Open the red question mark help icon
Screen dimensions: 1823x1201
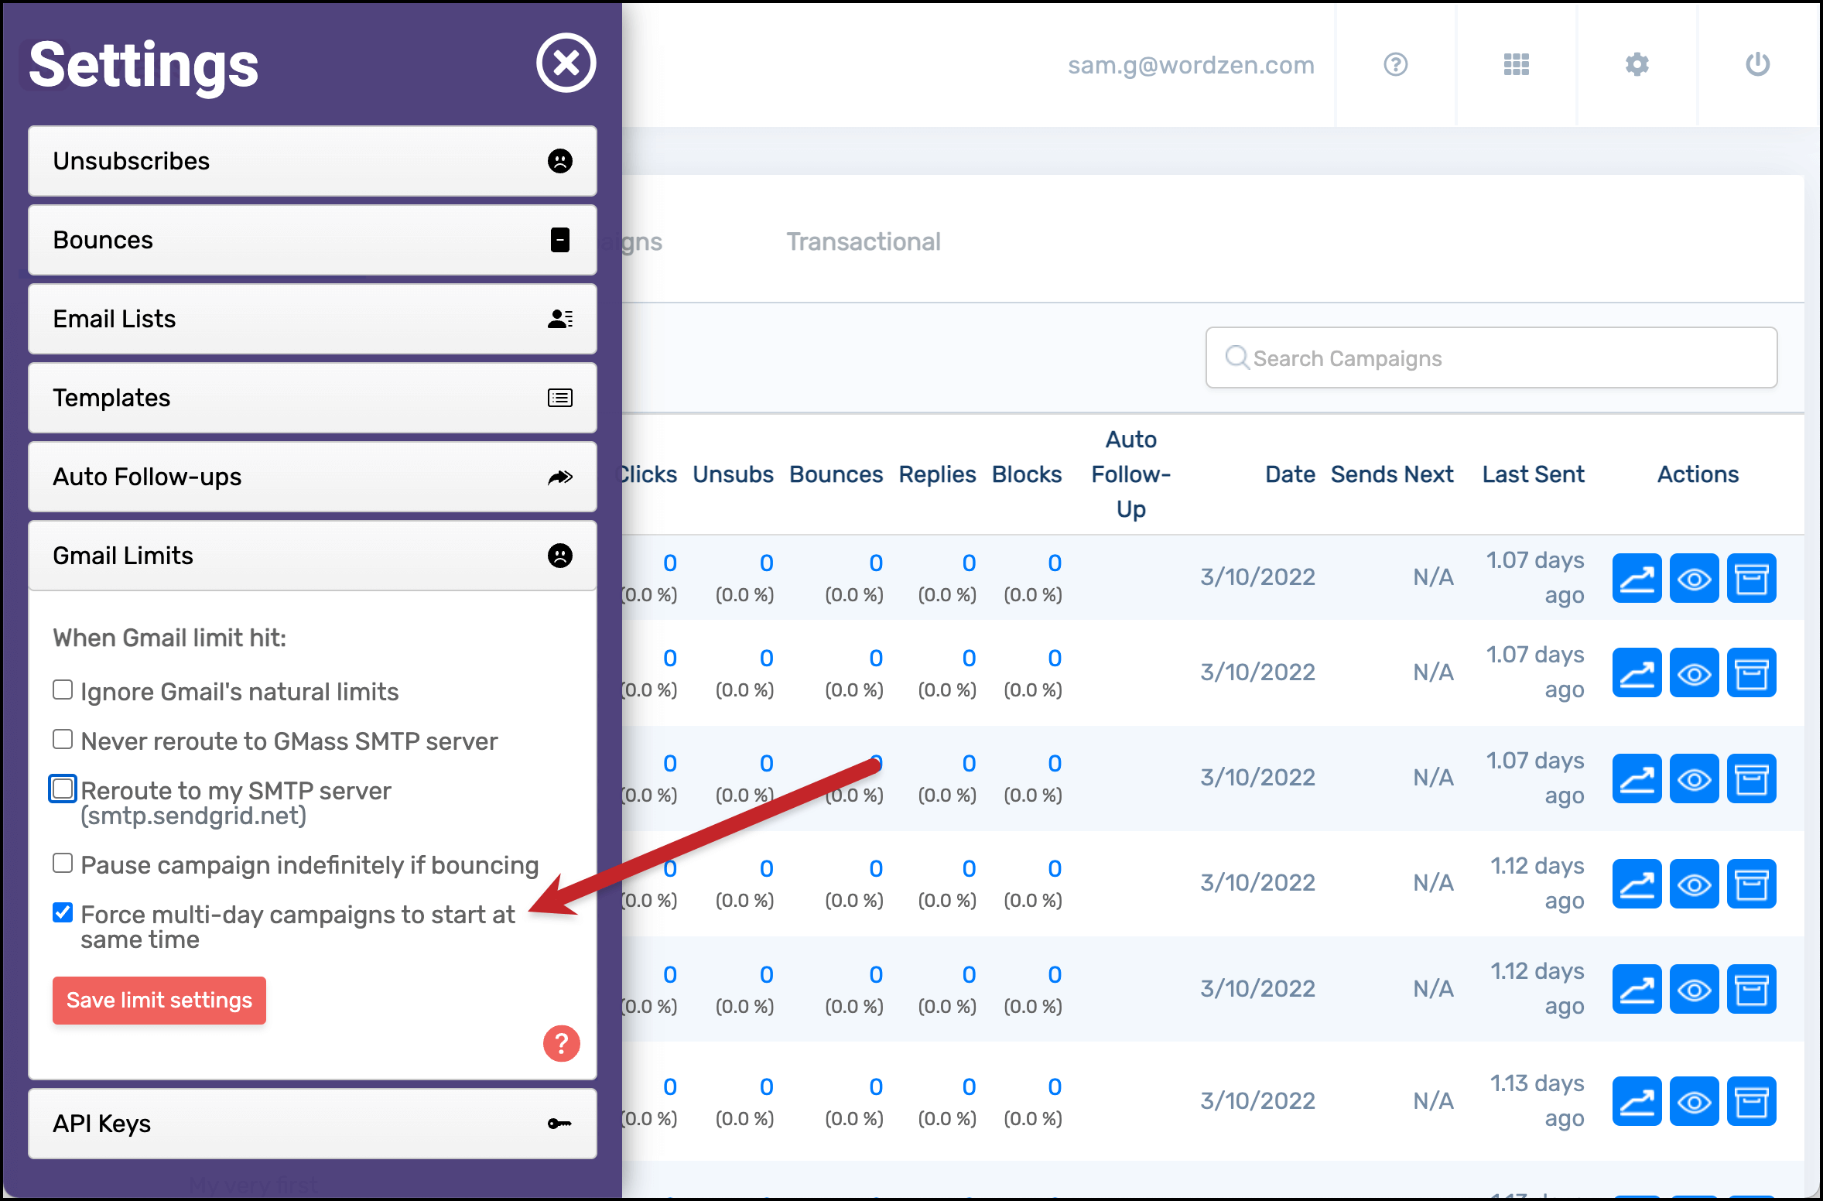tap(562, 1044)
